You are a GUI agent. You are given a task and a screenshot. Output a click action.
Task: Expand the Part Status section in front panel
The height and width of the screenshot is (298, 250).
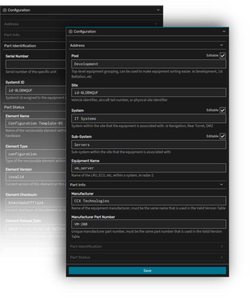(222, 257)
